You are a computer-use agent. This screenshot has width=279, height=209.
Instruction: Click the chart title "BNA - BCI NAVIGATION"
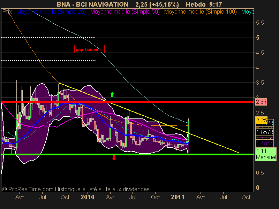click(x=92, y=4)
